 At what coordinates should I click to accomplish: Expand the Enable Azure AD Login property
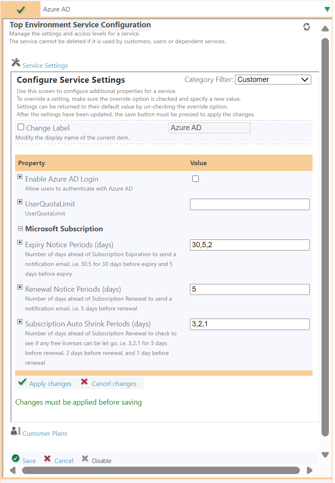point(20,177)
